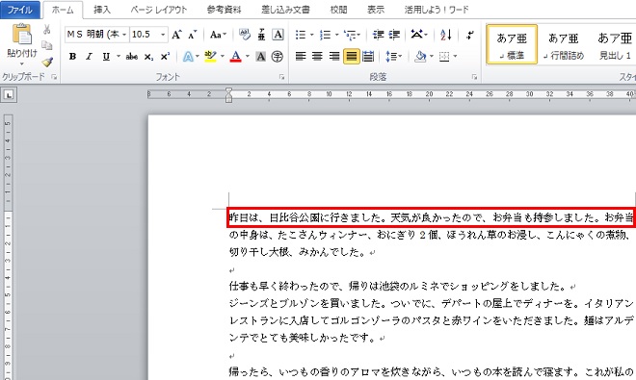Open the 段落 dialog launcher
636x380 pixels.
click(474, 77)
